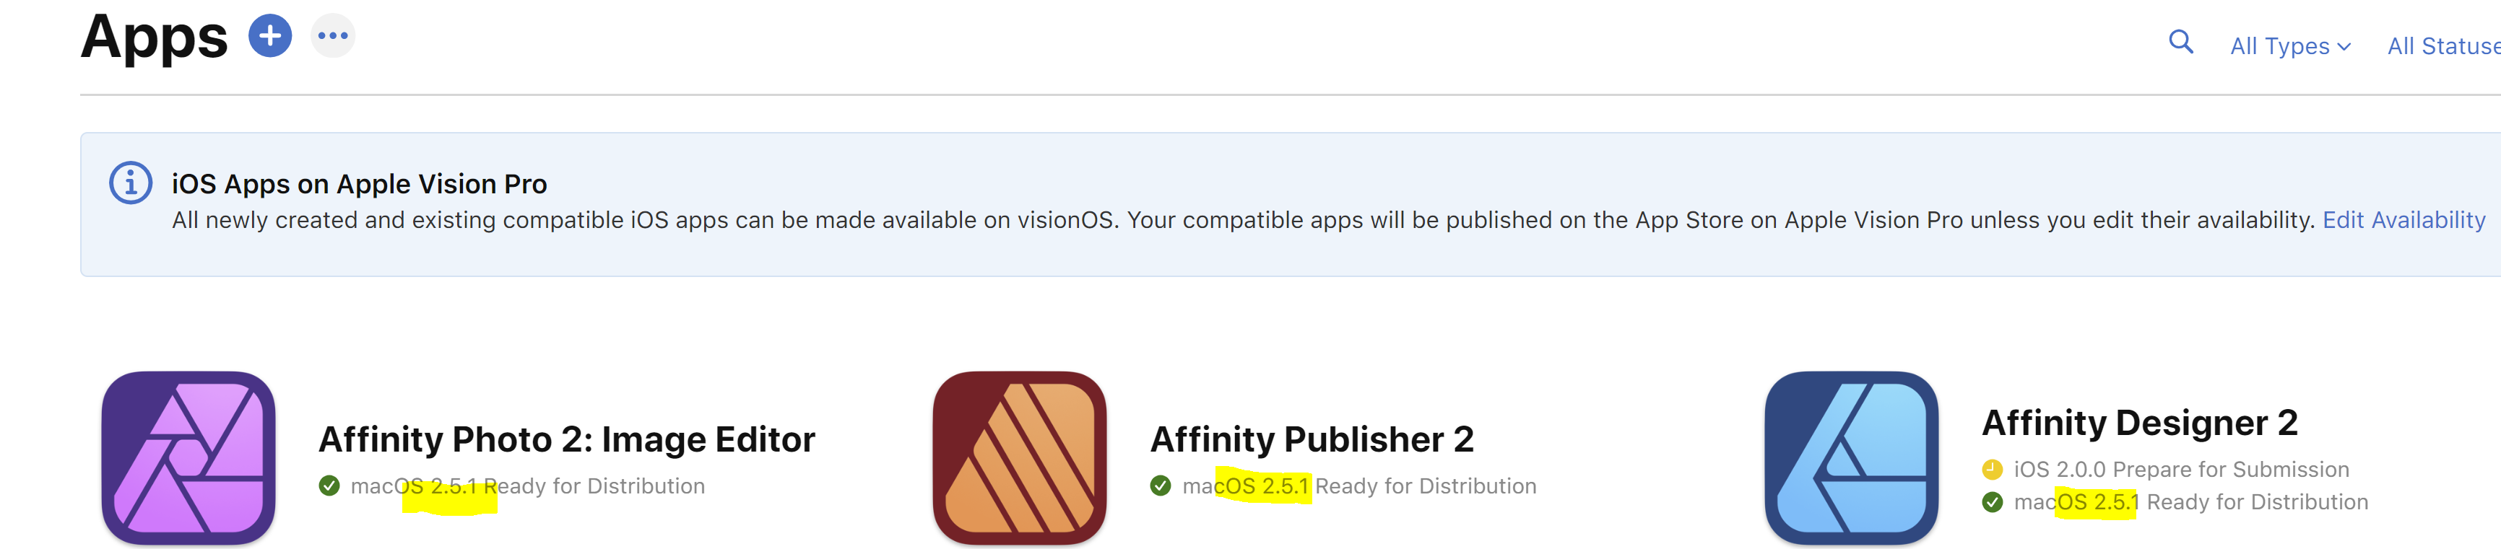Click the search magnifier icon
This screenshot has height=549, width=2501.
click(x=2180, y=42)
